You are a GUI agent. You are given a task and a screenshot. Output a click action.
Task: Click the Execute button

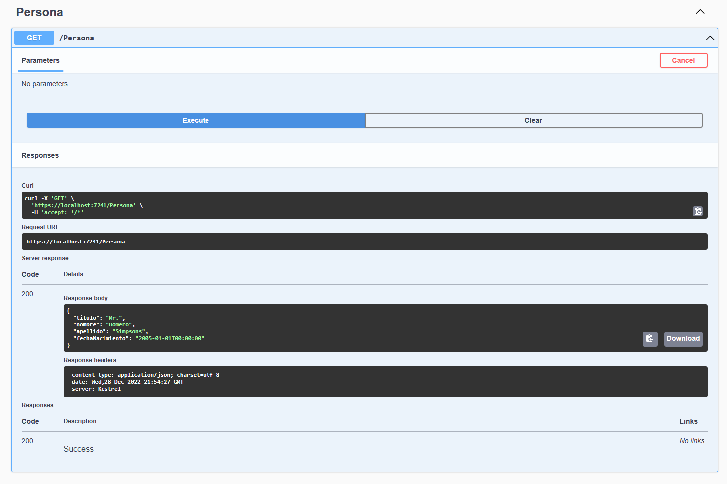pyautogui.click(x=196, y=120)
